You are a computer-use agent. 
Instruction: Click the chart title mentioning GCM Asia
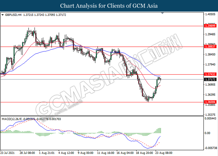coord(109,6)
